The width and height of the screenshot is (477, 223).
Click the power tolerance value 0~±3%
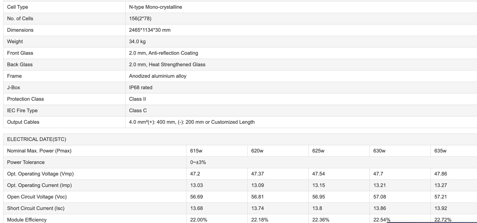(198, 162)
